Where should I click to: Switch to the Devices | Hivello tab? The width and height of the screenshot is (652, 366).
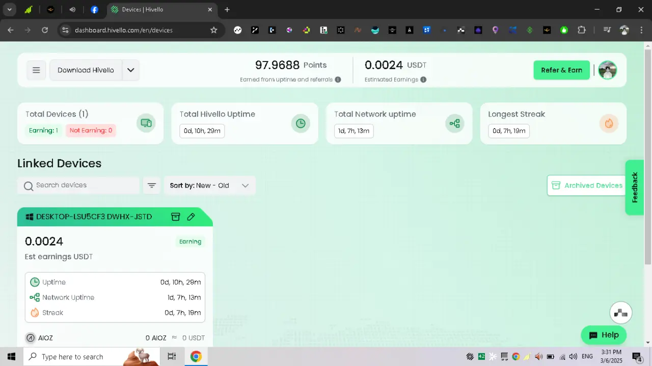point(162,10)
